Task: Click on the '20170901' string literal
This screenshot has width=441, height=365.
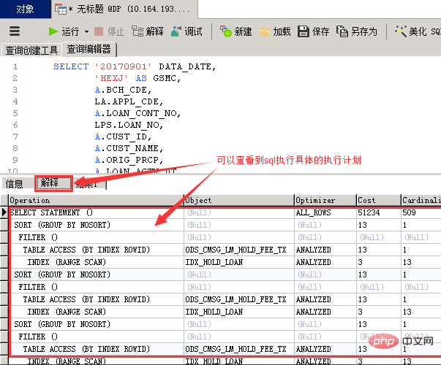Action: click(x=123, y=66)
